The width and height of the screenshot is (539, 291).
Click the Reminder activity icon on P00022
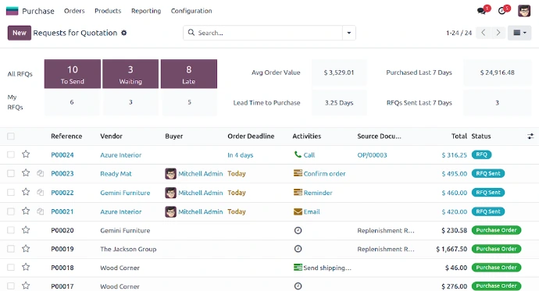point(298,192)
